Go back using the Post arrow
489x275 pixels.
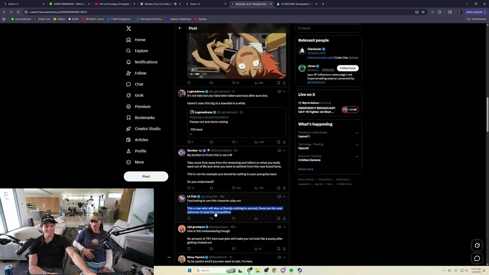tap(180, 28)
